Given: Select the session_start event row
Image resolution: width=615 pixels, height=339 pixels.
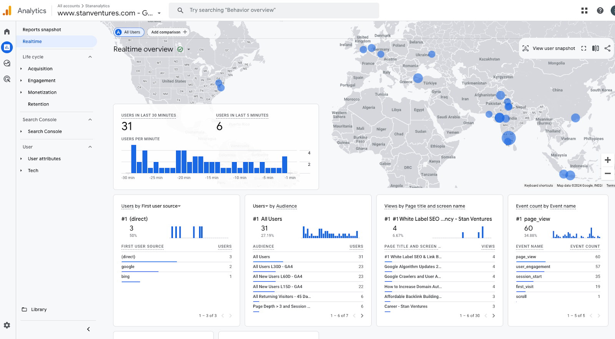Looking at the screenshot, I should coord(558,277).
